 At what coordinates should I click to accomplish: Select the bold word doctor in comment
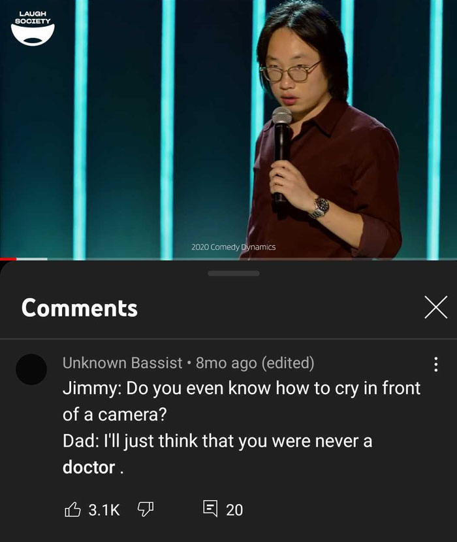pos(89,467)
